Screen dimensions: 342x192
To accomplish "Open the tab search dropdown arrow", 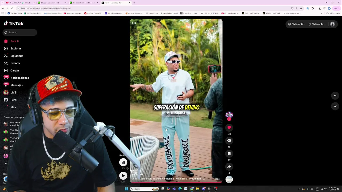I will click(x=2, y=3).
